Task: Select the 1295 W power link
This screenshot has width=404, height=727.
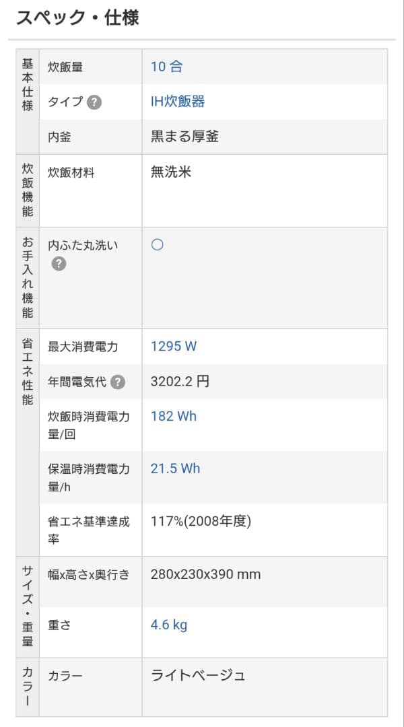Action: [172, 346]
